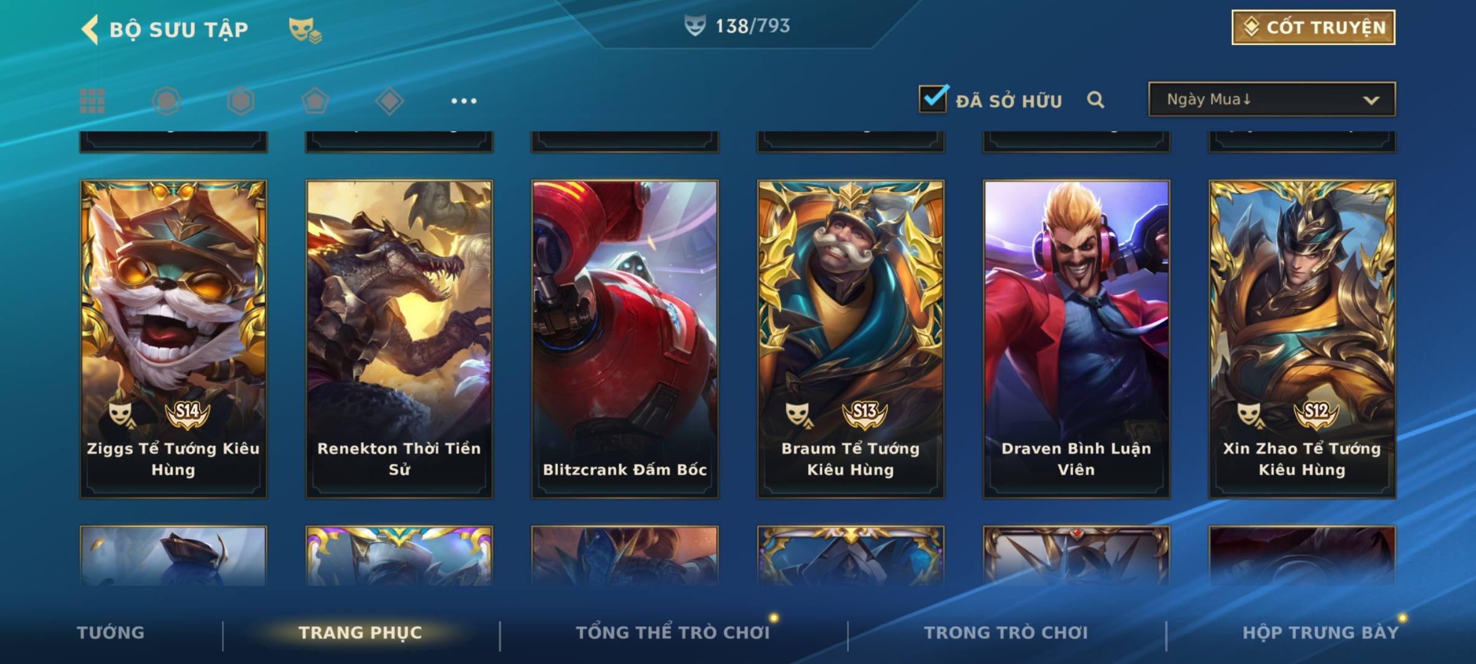Open the Tổng Thể Trò Chơi tab

[673, 633]
